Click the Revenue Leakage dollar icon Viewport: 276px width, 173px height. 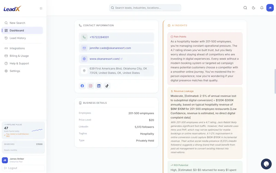pyautogui.click(x=172, y=91)
